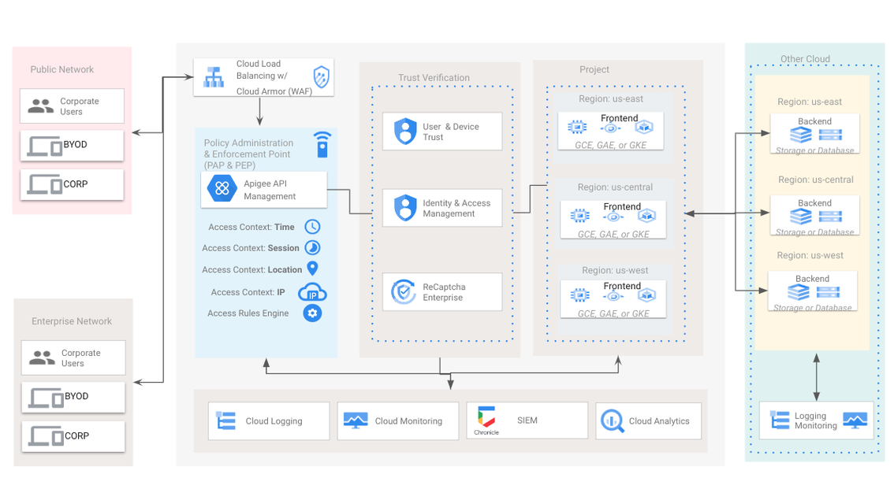894x478 pixels.
Task: Click the Policy Administration & Enforcement Point title
Action: pyautogui.click(x=248, y=154)
